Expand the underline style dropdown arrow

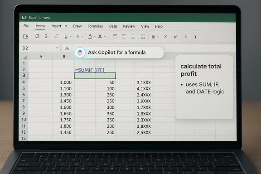pyautogui.click(x=71, y=36)
